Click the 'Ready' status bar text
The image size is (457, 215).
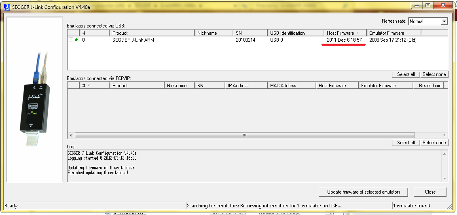point(11,206)
